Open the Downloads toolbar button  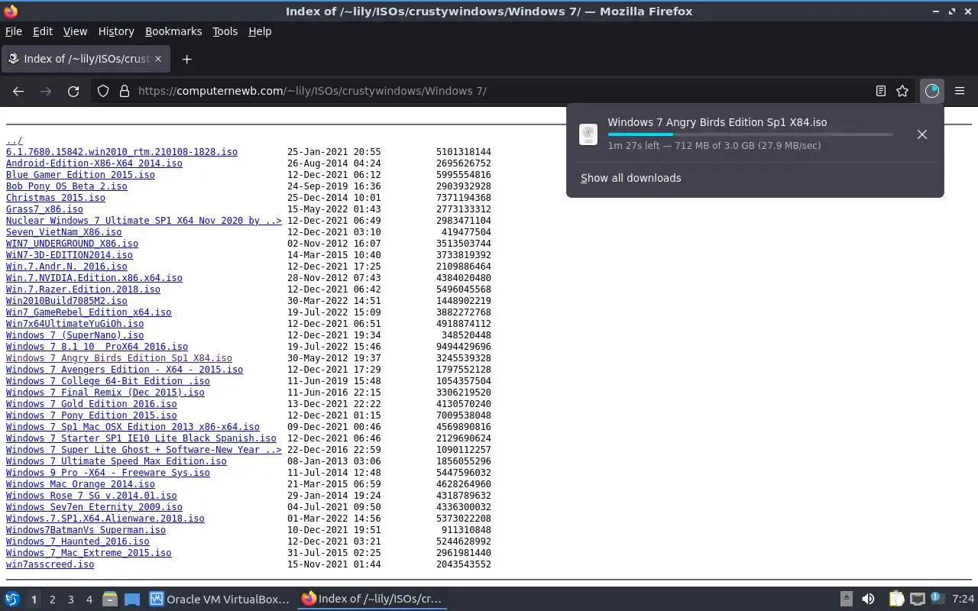931,91
